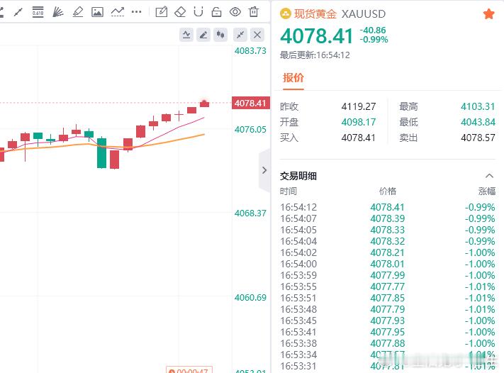Image resolution: width=504 pixels, height=373 pixels.
Task: Collapse the 交易明细 section chevron
Action: (489, 176)
